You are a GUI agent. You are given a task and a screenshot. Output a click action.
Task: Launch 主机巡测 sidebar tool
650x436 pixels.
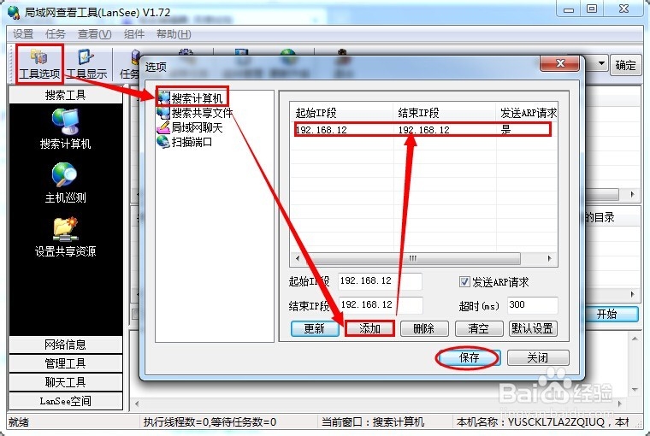(65, 183)
